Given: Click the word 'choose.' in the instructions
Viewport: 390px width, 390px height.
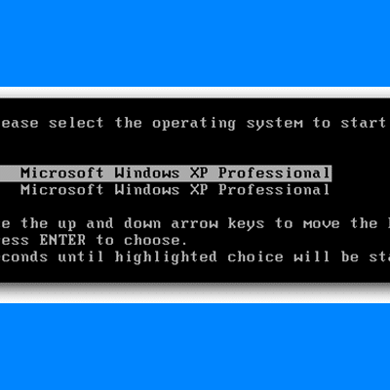Looking at the screenshot, I should click(x=156, y=241).
